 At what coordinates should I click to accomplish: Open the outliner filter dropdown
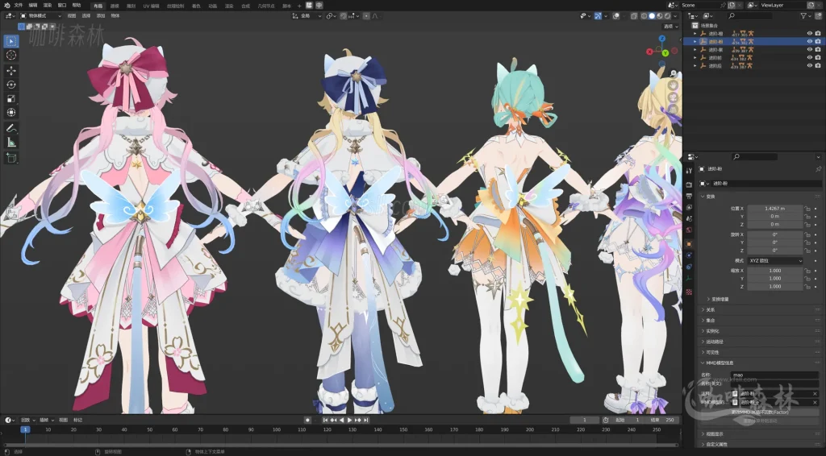coord(806,16)
